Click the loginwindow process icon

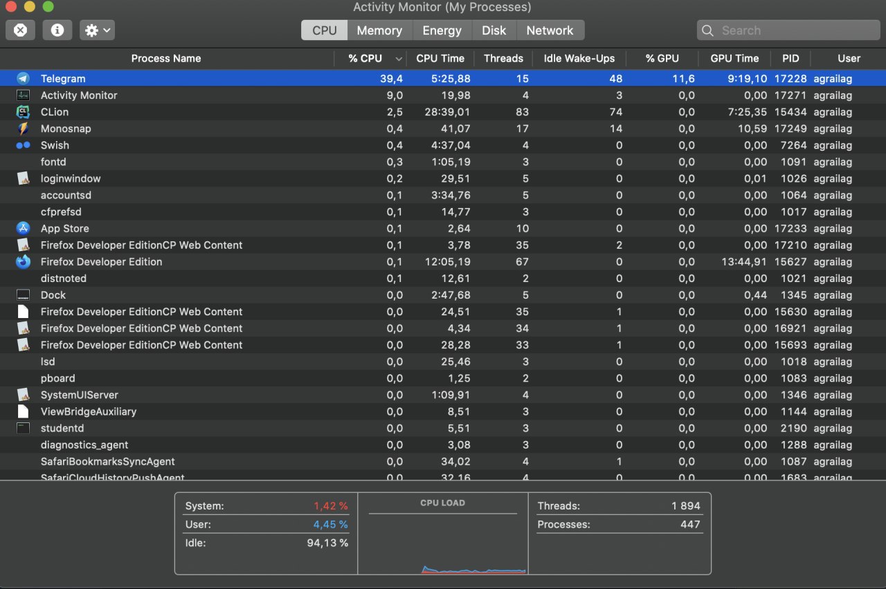[24, 178]
